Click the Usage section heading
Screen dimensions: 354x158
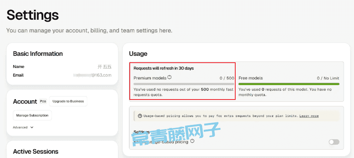pyautogui.click(x=138, y=54)
